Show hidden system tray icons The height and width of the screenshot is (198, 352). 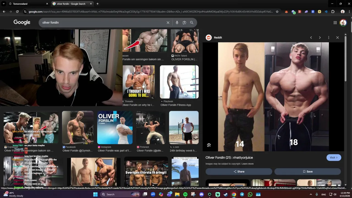311,194
